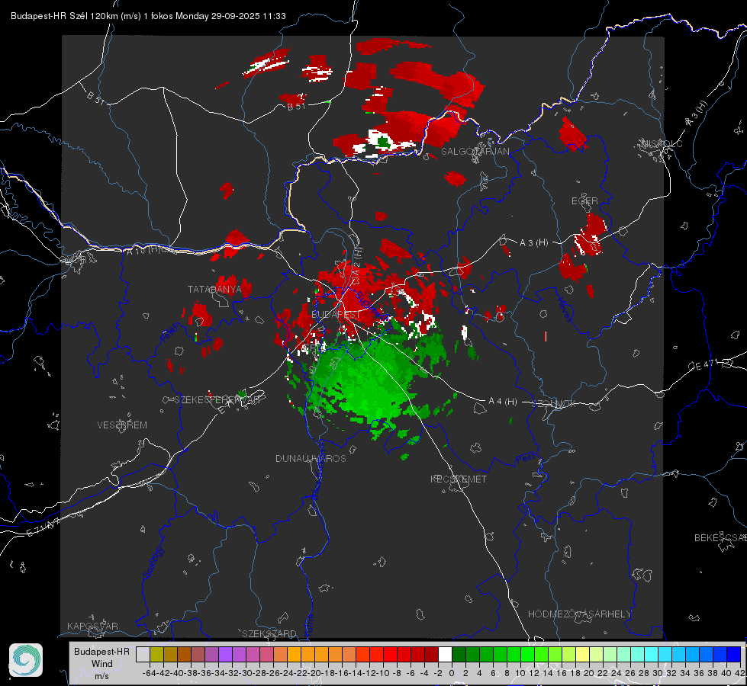Click the 'Budapest-HR Wind m/s' legend caption
The width and height of the screenshot is (747, 686).
(x=102, y=663)
